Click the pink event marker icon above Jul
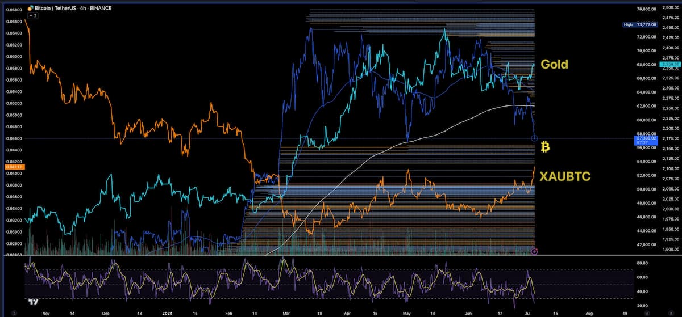The height and width of the screenshot is (317, 682). 534,251
